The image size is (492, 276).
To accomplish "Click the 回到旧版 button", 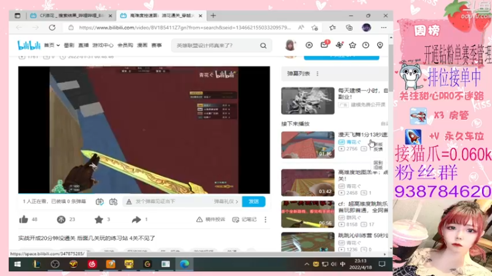I will pos(378,165).
